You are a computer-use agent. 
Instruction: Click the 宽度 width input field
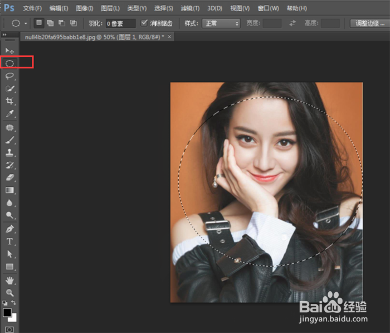point(272,23)
